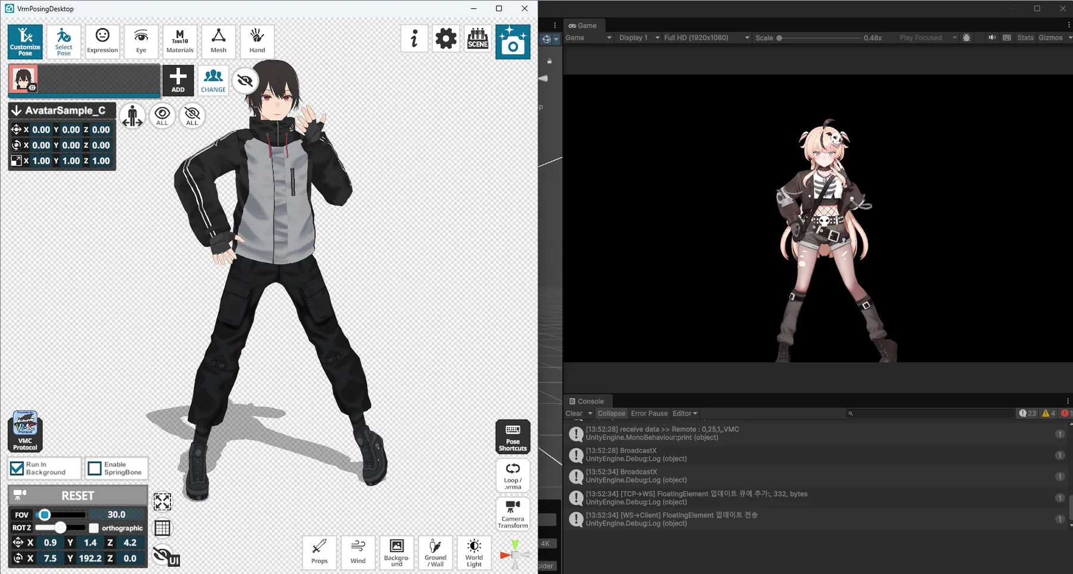Open the Props panel

(320, 553)
